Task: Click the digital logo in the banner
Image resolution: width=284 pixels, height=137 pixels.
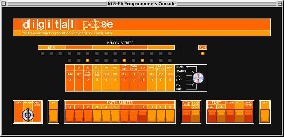Action: [x=49, y=24]
